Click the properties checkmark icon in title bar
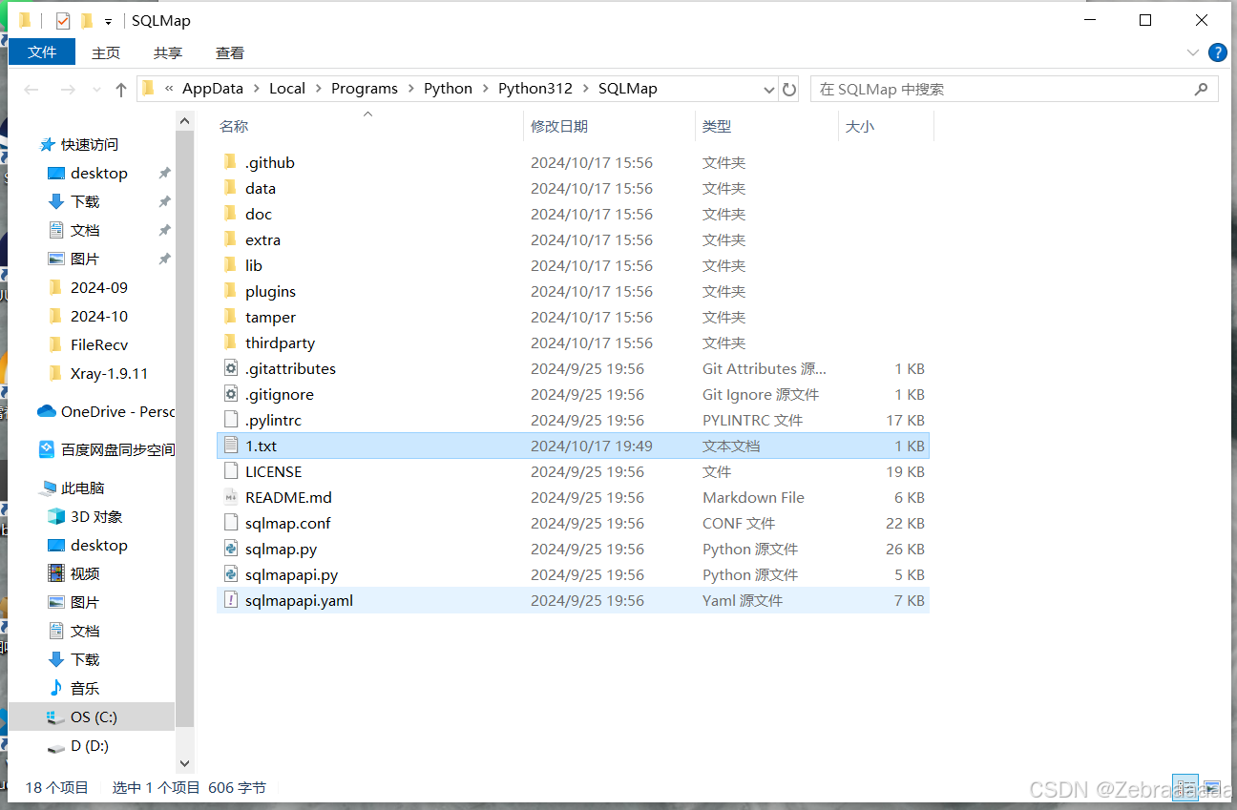Screen dimensions: 1237x810 click(x=63, y=20)
